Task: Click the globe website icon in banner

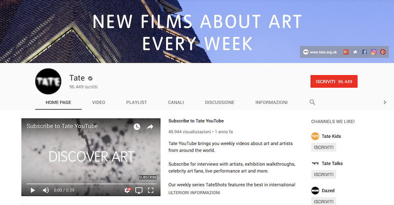Action: point(355,52)
